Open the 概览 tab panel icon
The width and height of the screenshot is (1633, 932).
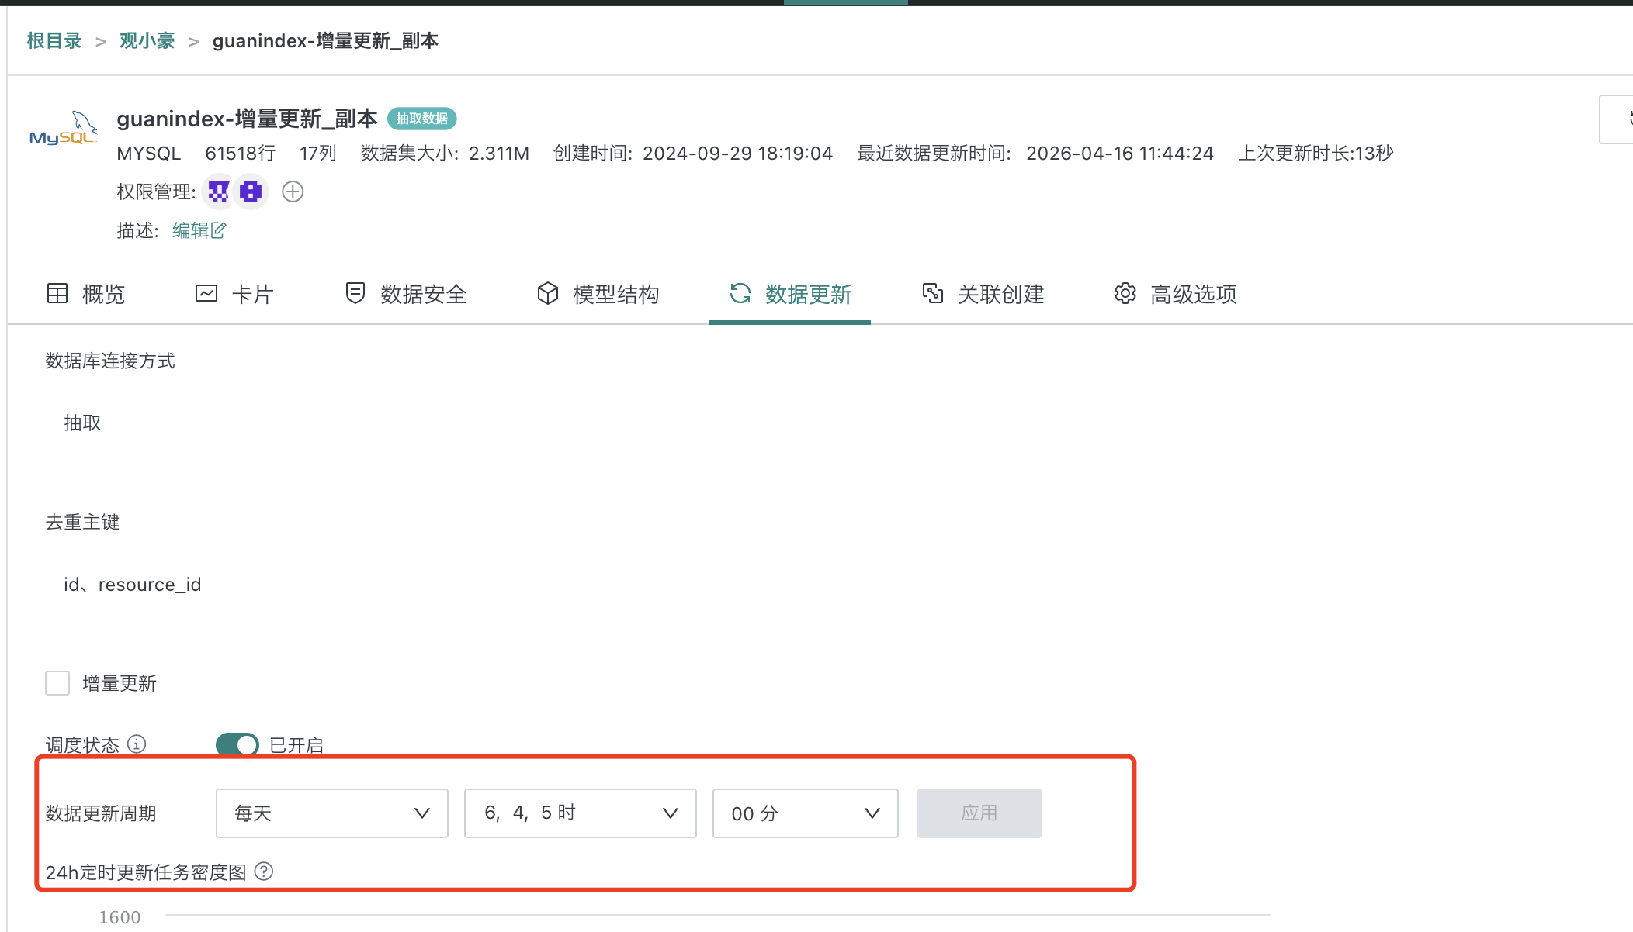57,294
